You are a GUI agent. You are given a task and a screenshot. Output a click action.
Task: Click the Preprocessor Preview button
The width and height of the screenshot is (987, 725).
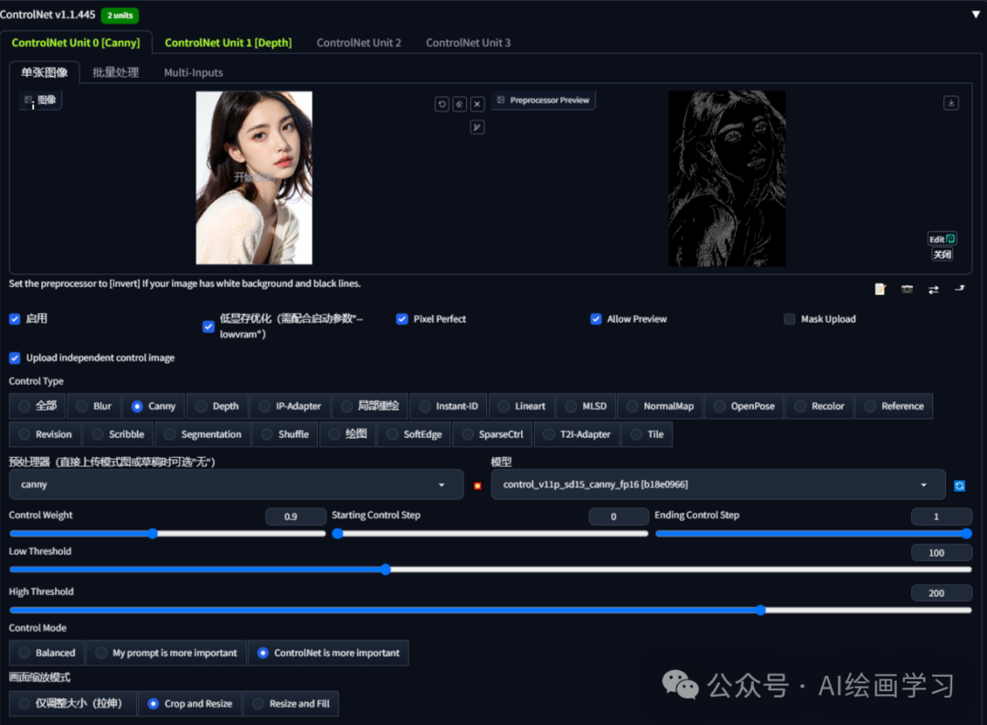(x=543, y=100)
